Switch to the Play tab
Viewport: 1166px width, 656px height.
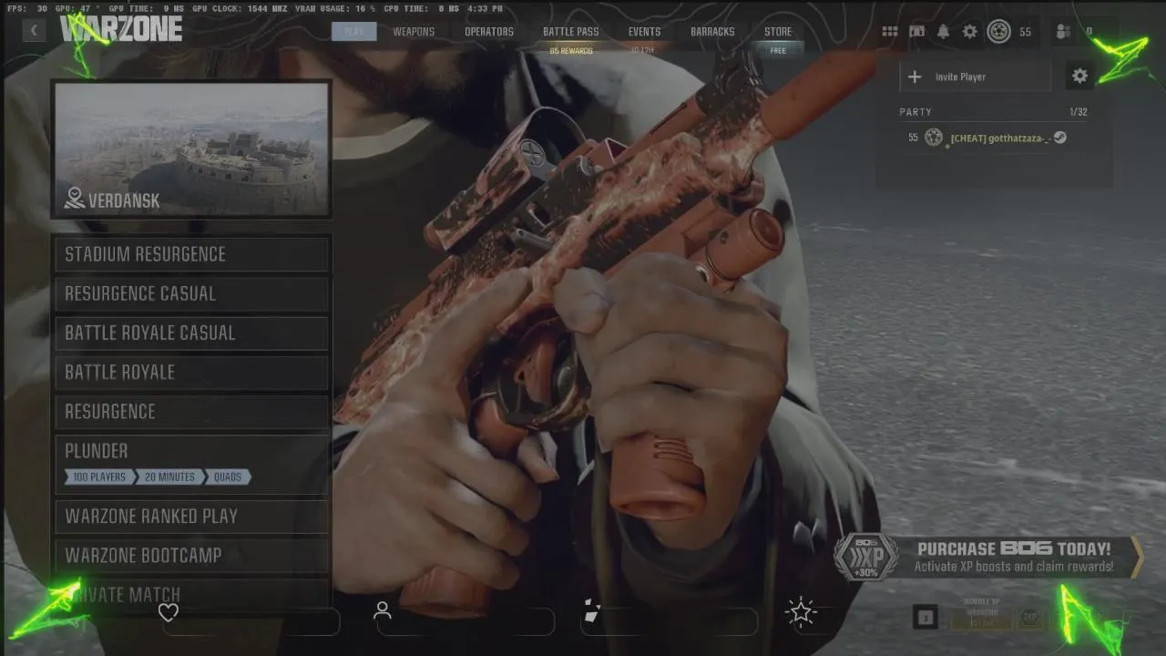point(353,31)
